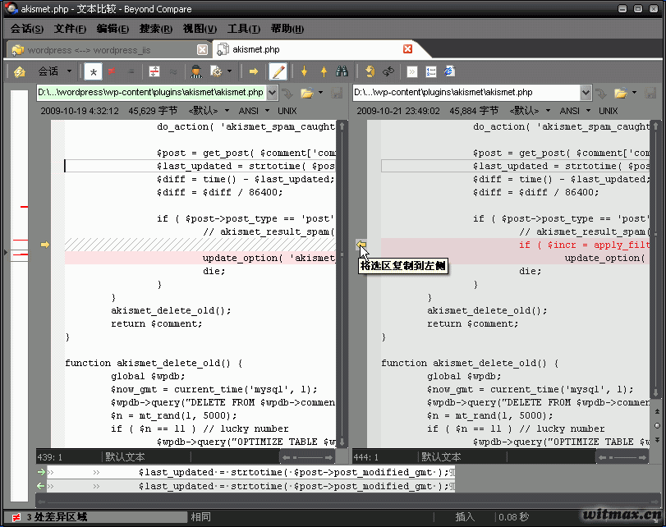Open right pane ANSI encoding dropdown
666x527 pixels.
pyautogui.click(x=575, y=111)
